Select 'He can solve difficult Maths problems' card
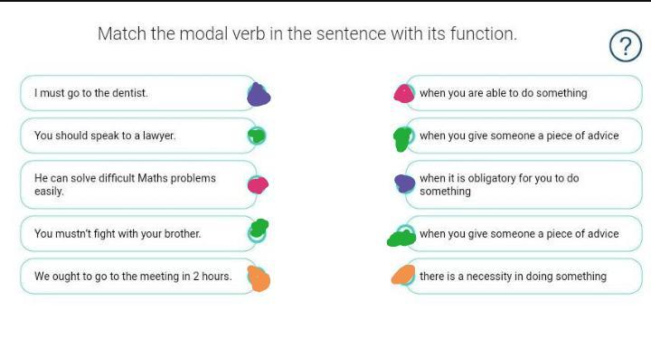The image size is (651, 338). [138, 184]
